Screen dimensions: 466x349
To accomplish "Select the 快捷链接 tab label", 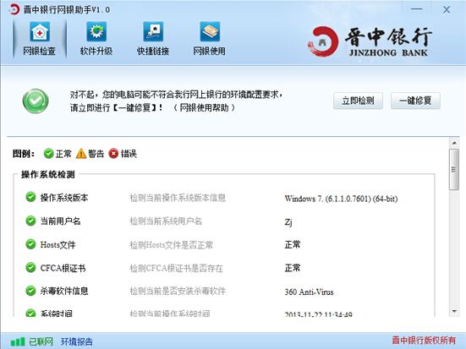I will 153,51.
